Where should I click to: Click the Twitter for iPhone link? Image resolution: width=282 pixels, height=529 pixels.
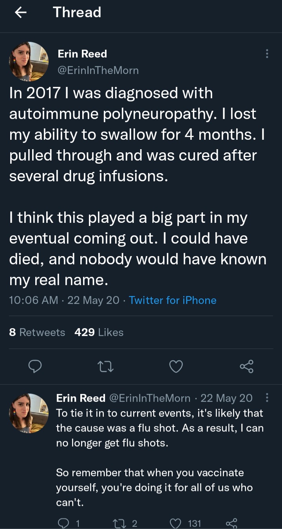click(172, 300)
